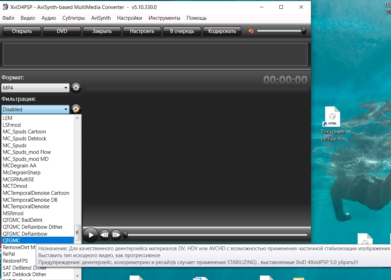
Task: Open format settings gear next to MP4
Action: tap(76, 88)
